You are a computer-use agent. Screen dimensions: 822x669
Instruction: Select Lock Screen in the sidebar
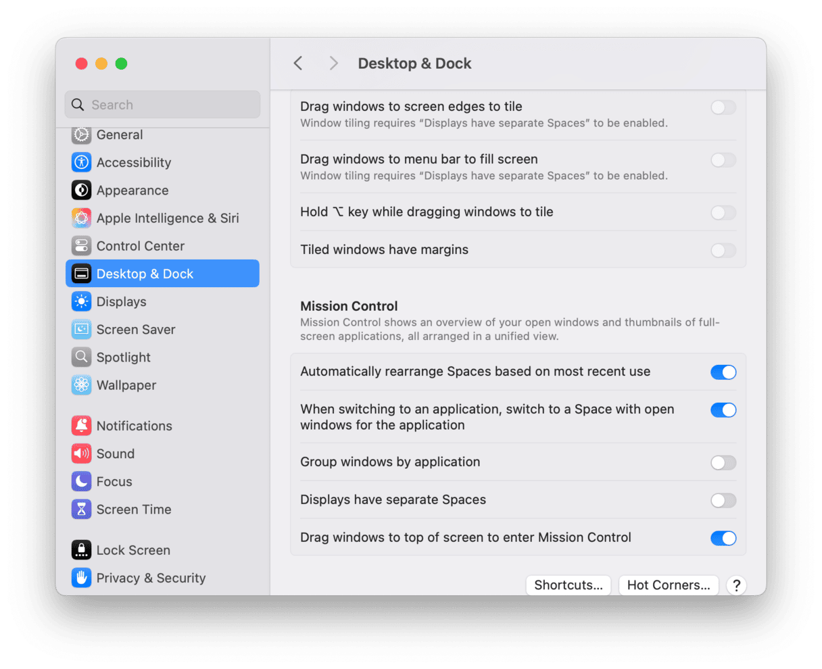click(x=162, y=549)
